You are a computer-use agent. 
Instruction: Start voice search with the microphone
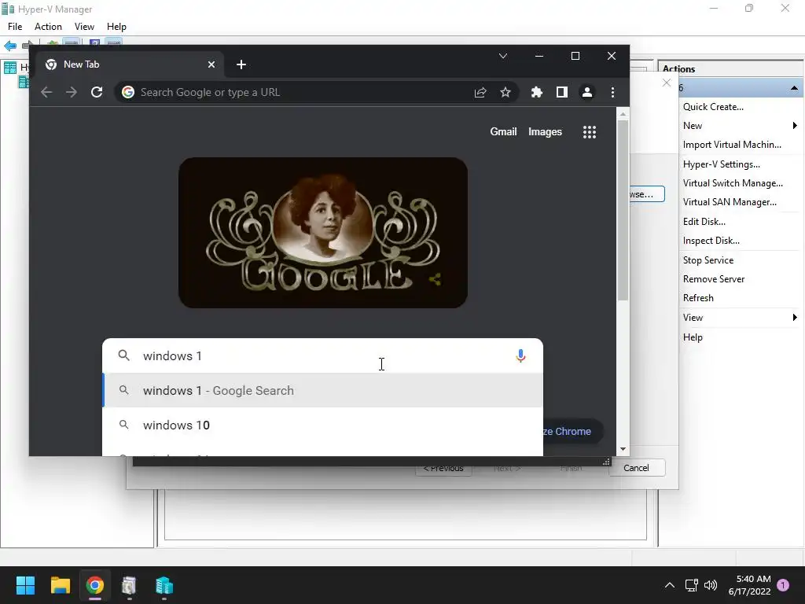pyautogui.click(x=520, y=356)
